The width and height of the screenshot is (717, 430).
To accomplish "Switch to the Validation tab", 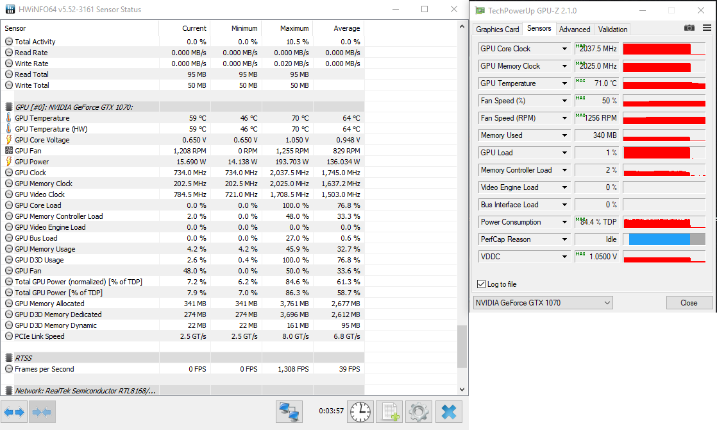I will pos(612,30).
